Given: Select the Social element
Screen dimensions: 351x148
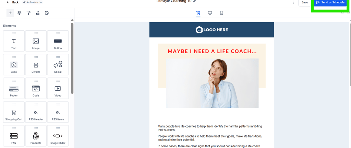Looking at the screenshot, I should 58,64.
